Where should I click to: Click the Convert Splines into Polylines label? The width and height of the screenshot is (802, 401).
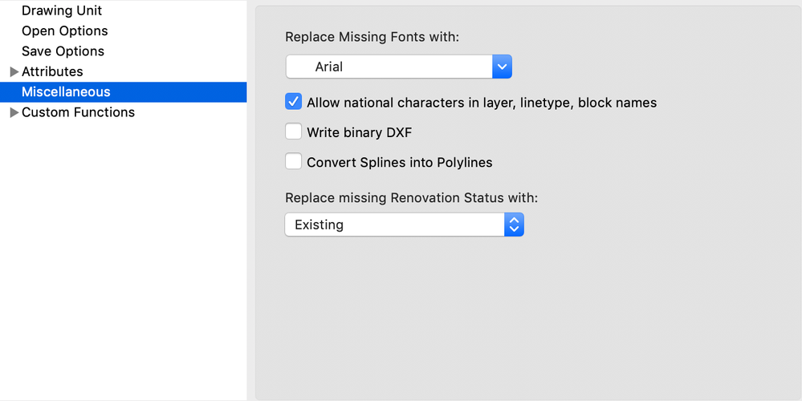(399, 162)
